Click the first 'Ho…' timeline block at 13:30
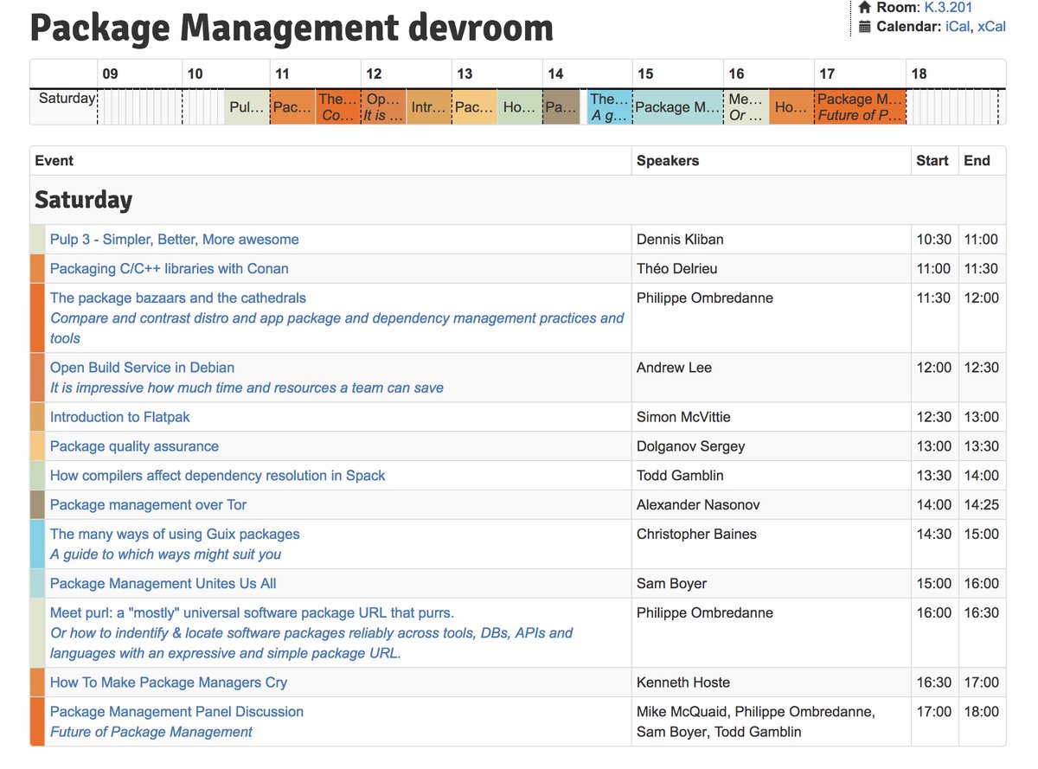The height and width of the screenshot is (769, 1038). pos(520,107)
